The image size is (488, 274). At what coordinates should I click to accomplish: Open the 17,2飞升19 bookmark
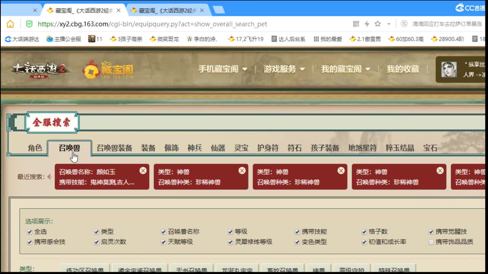tap(246, 39)
